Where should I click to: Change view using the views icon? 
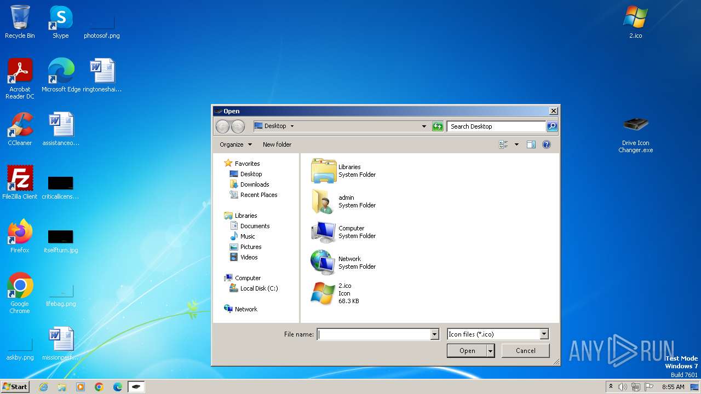(504, 144)
